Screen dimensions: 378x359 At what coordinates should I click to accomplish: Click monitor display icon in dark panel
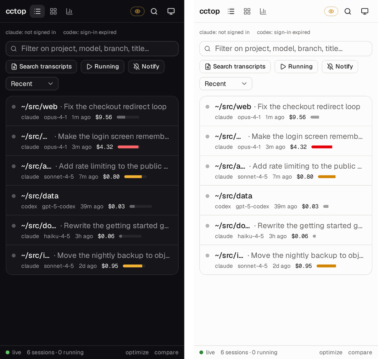point(171,11)
